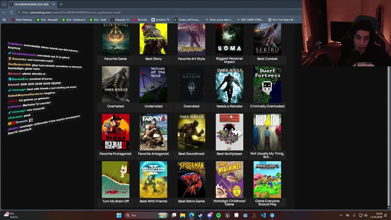Open the Windows Start menu
The width and height of the screenshot is (391, 220).
119,215
